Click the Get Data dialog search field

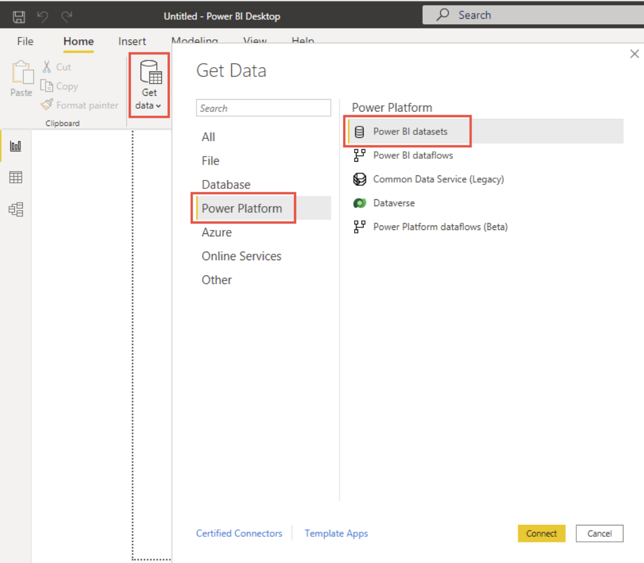263,108
